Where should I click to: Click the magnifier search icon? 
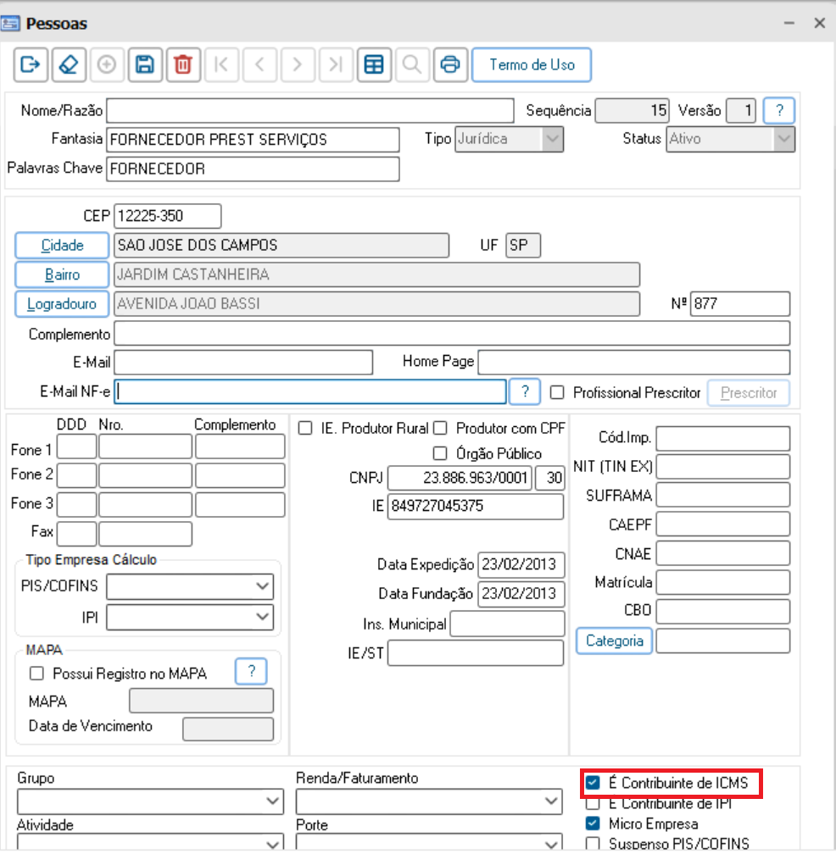pos(412,64)
